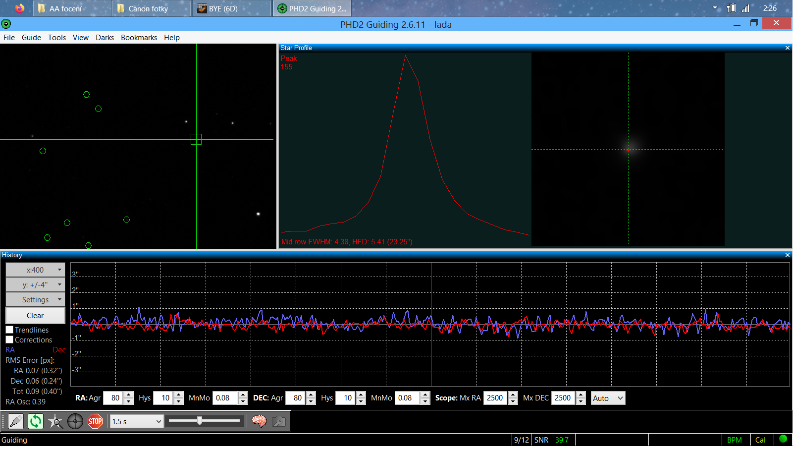
Task: Click the screen gamma slider handle
Action: pyautogui.click(x=200, y=421)
